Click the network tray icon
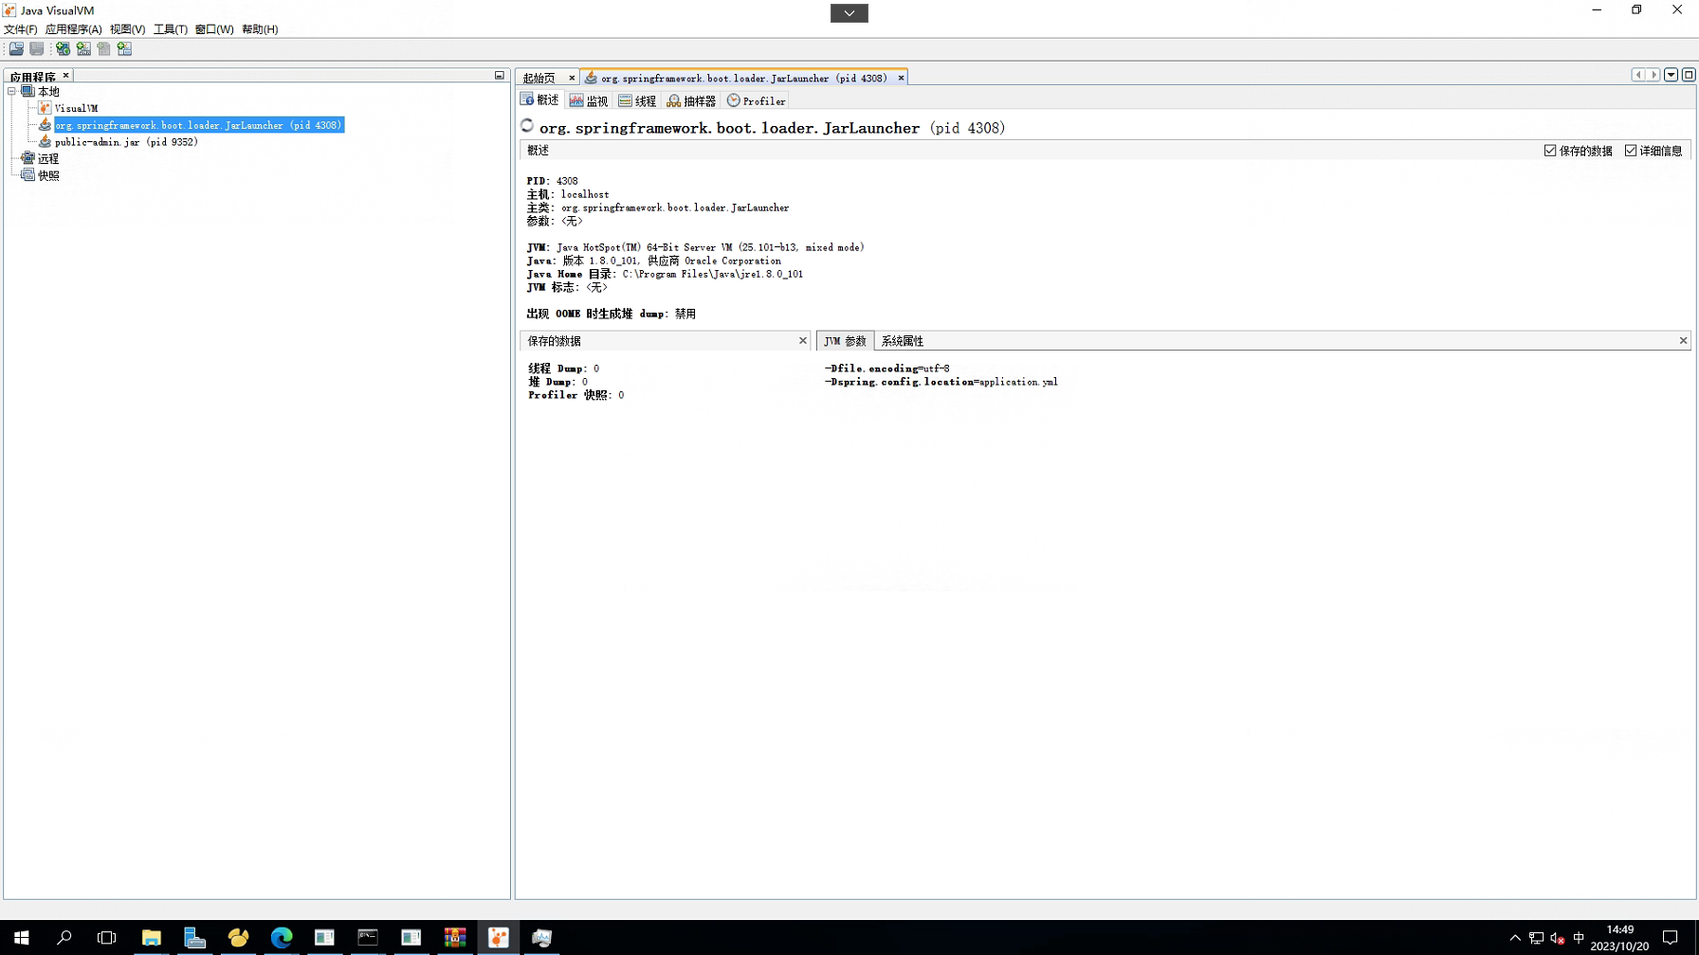The width and height of the screenshot is (1699, 955). (x=1536, y=938)
